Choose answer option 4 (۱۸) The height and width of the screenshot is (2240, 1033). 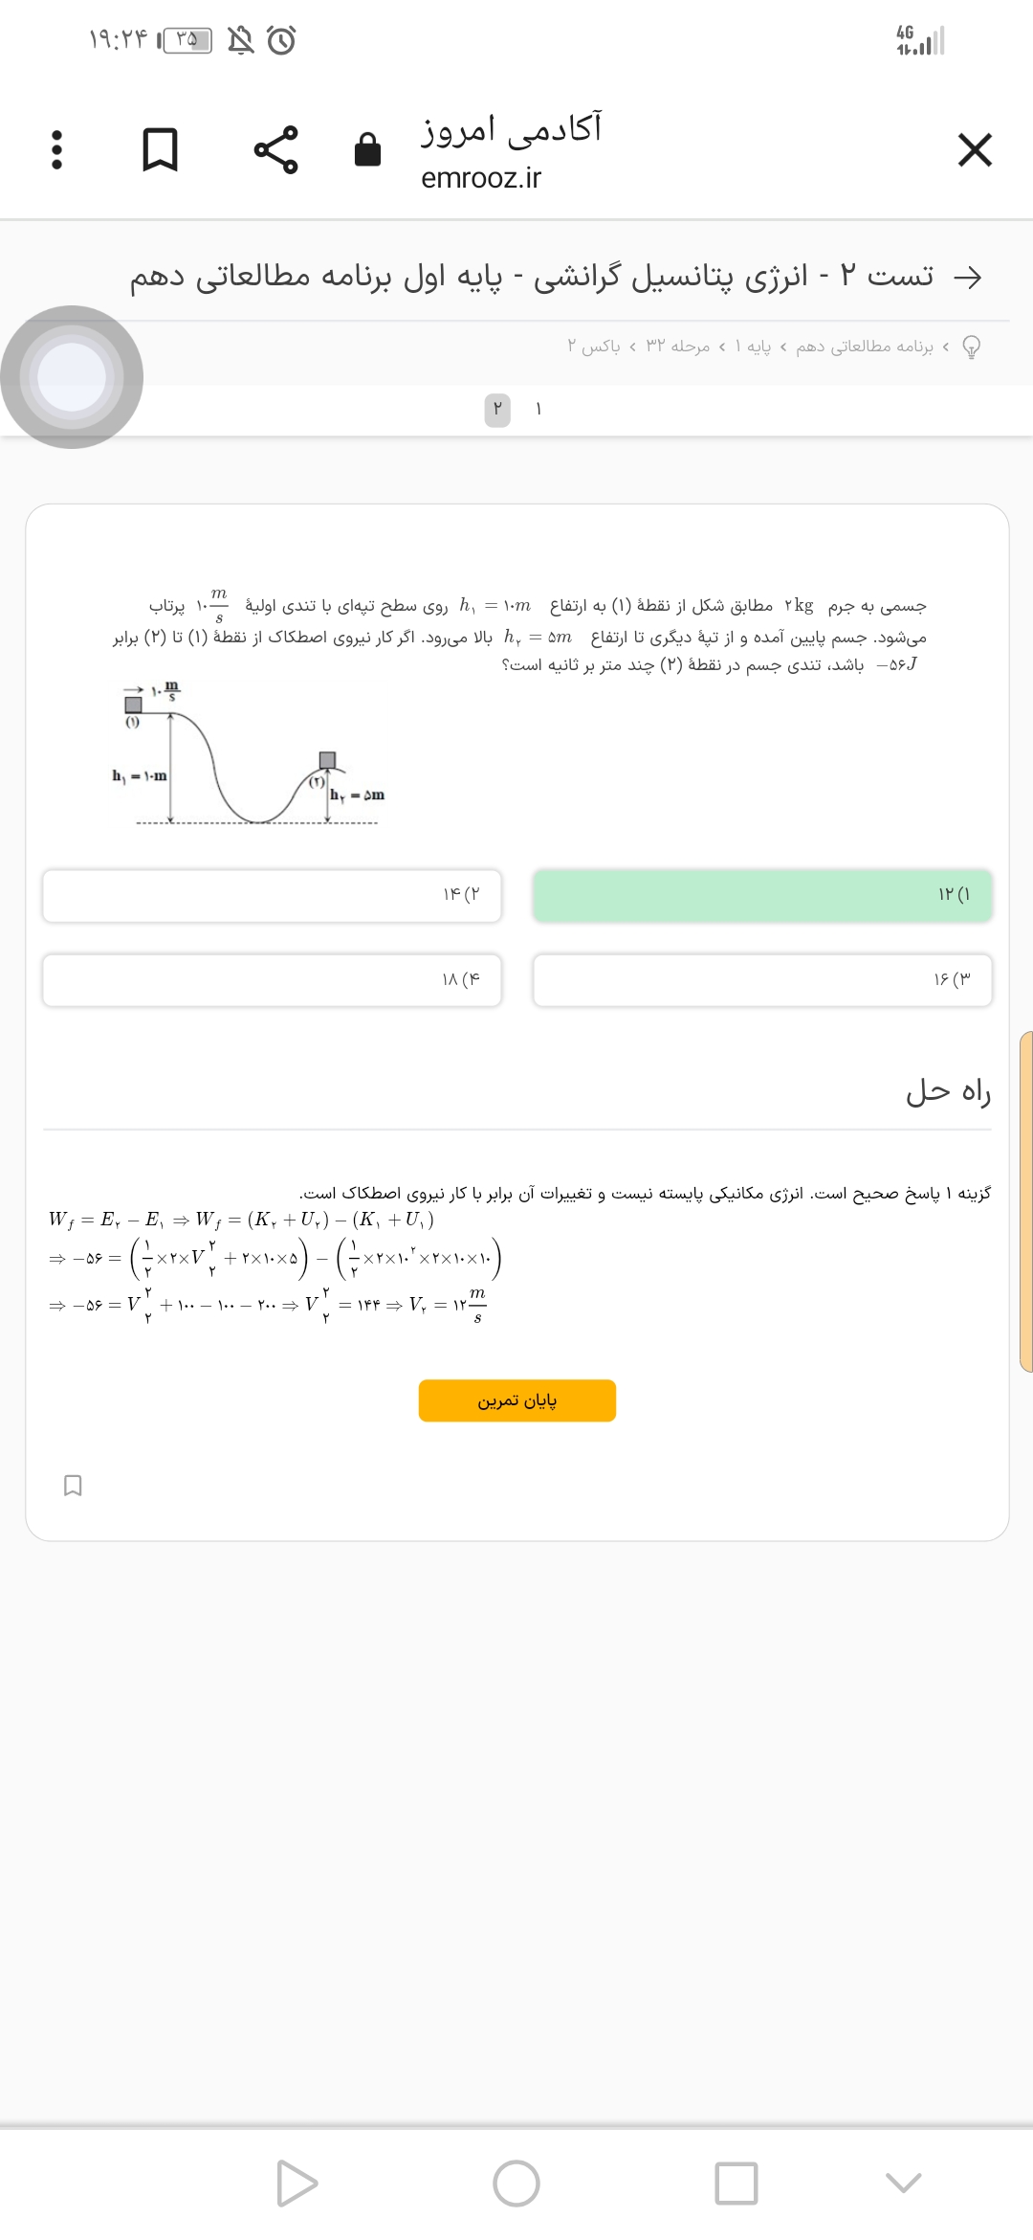(272, 979)
